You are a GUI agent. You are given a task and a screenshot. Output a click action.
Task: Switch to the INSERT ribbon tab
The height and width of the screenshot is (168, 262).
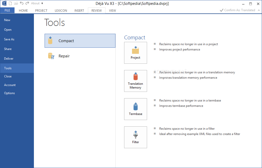[x=79, y=10]
